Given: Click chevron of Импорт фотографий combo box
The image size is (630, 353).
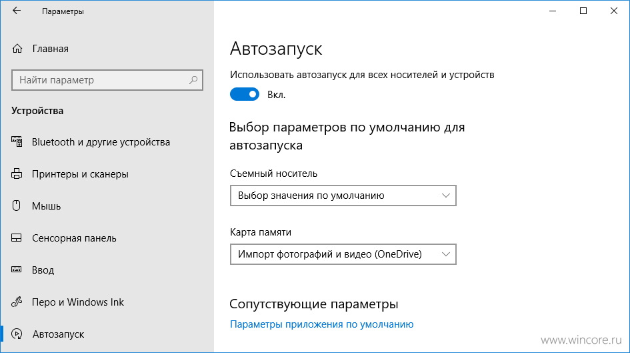Looking at the screenshot, I should (x=445, y=254).
